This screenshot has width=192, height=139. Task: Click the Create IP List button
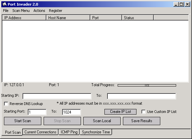(121, 112)
